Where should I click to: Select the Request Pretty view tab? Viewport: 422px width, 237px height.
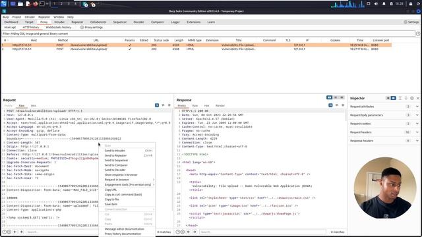[x=9, y=105]
